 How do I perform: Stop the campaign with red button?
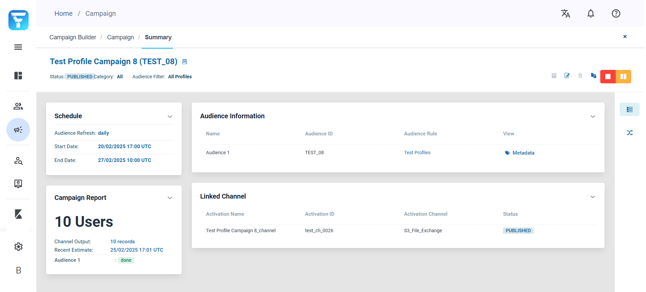coord(608,77)
